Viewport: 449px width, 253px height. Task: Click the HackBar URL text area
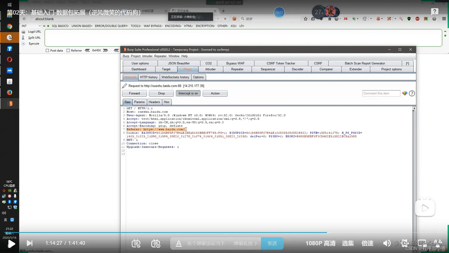coord(243,38)
